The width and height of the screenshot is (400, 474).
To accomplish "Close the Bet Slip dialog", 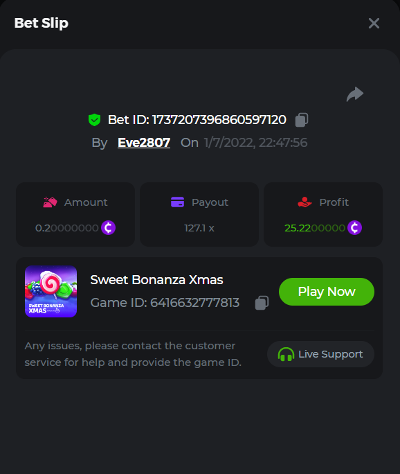I will point(374,24).
